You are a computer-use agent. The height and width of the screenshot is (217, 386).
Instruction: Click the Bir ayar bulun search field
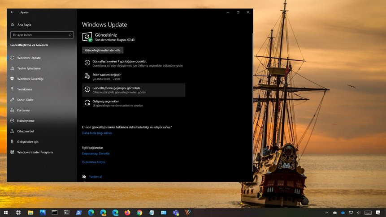point(41,34)
